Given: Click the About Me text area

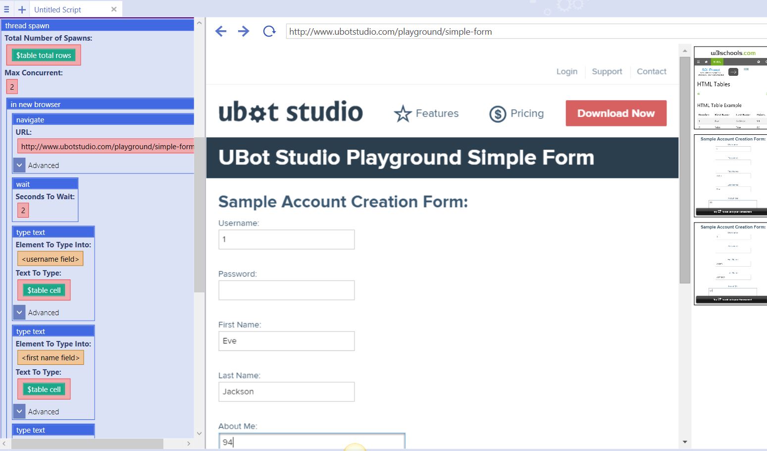Looking at the screenshot, I should click(x=312, y=442).
